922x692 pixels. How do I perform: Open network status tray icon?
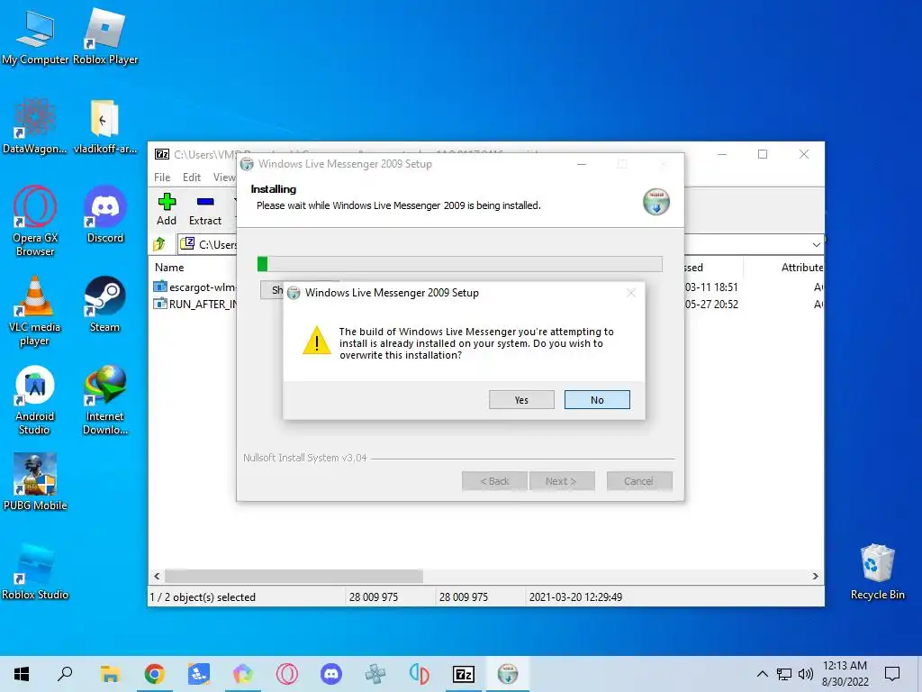(x=784, y=674)
